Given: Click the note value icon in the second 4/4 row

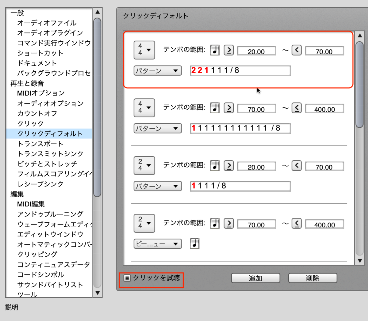Looking at the screenshot, I should point(215,108).
